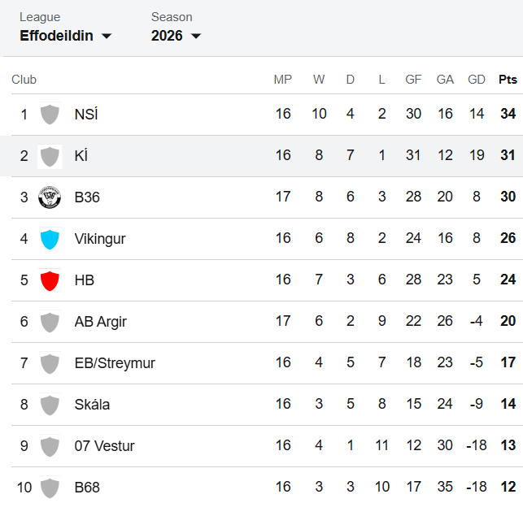Image resolution: width=523 pixels, height=516 pixels.
Task: Select the Vikingur club name
Action: [100, 239]
